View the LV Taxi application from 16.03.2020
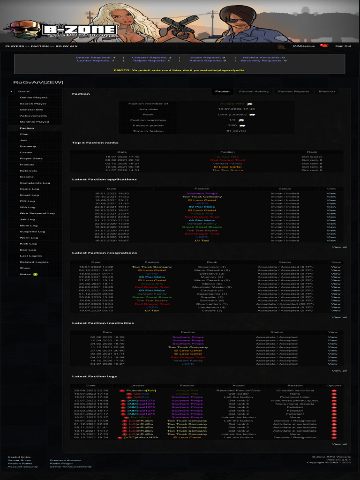360x480 pixels. click(331, 240)
